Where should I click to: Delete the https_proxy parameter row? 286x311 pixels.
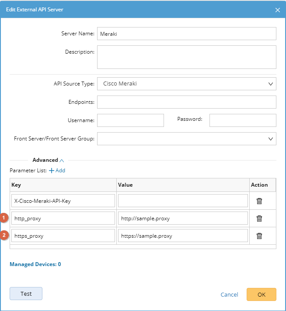pos(259,236)
